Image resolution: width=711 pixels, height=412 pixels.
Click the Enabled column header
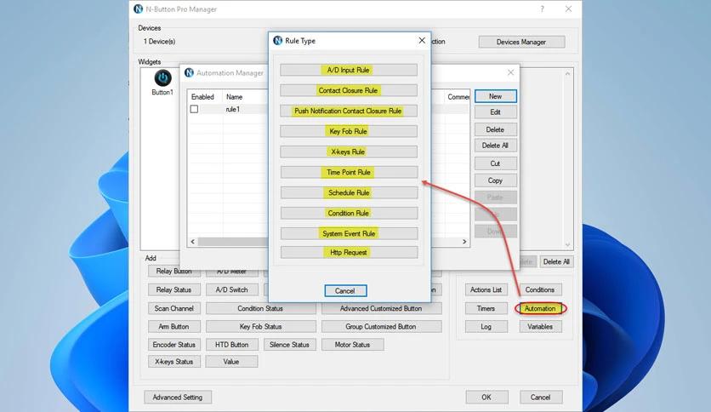coord(202,97)
